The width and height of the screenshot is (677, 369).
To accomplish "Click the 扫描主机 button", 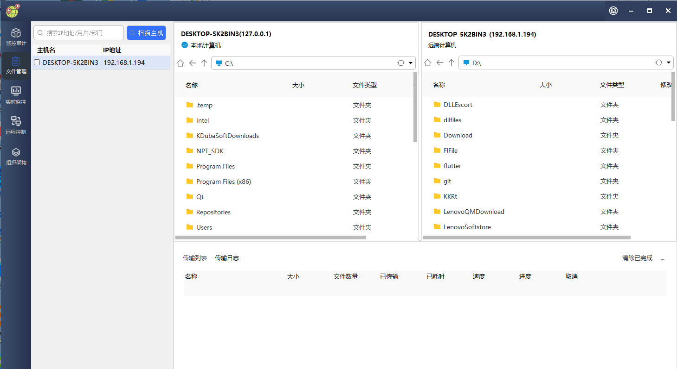I will 146,33.
